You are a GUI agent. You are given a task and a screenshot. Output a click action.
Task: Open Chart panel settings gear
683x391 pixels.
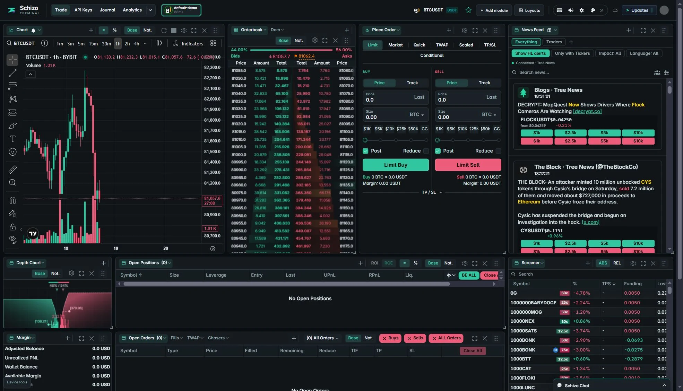(x=184, y=30)
